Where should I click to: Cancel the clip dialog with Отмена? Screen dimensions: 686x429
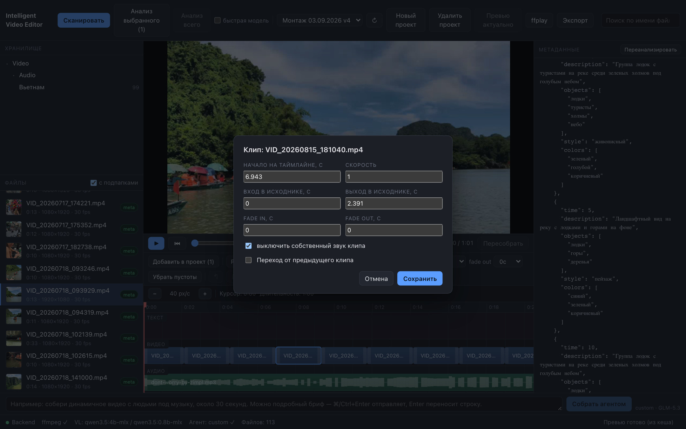click(376, 278)
